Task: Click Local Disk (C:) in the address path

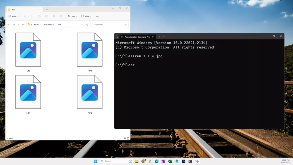Action: 48,25
